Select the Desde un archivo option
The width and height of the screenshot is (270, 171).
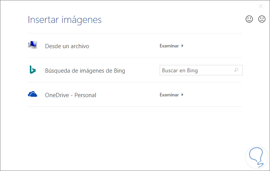(67, 46)
